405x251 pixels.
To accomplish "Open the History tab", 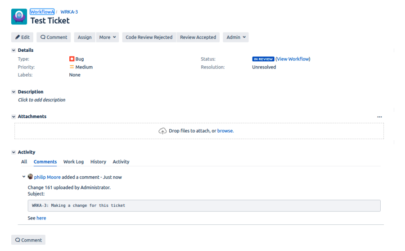I will pyautogui.click(x=98, y=162).
